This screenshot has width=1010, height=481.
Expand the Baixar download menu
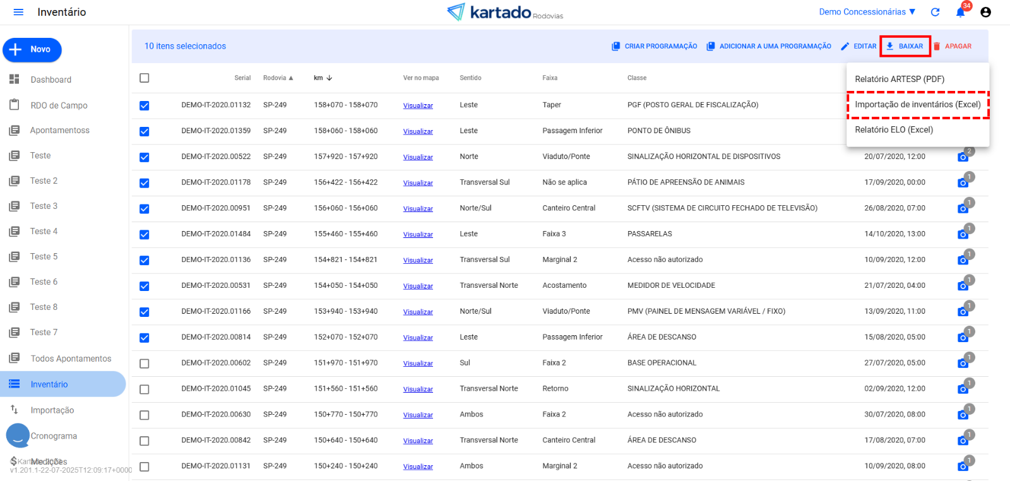(x=905, y=46)
